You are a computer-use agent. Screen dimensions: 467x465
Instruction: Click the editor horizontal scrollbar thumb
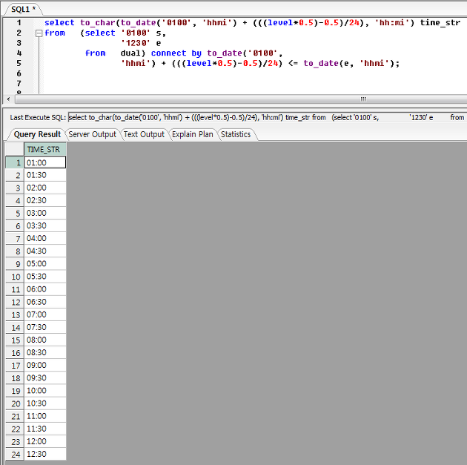click(x=241, y=99)
